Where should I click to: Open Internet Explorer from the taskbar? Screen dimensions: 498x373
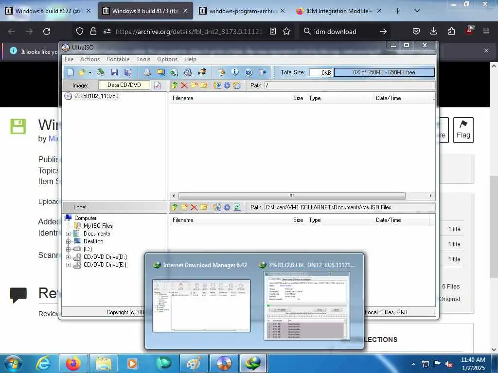tap(44, 363)
